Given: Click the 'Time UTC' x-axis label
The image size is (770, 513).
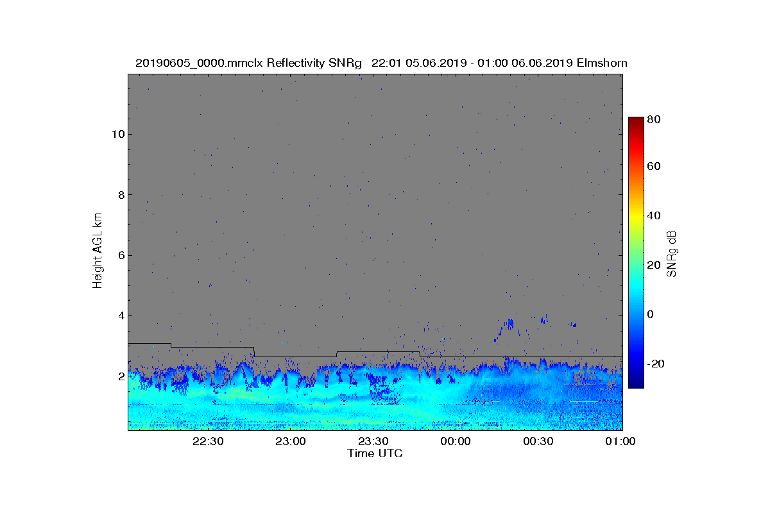Looking at the screenshot, I should point(375,453).
